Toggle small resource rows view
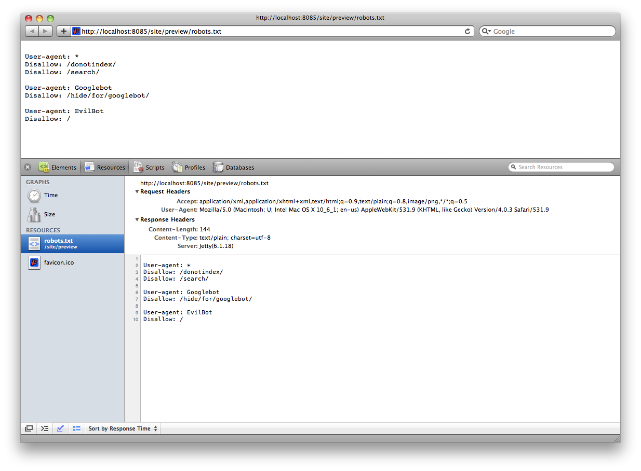641x471 pixels. pyautogui.click(x=77, y=428)
